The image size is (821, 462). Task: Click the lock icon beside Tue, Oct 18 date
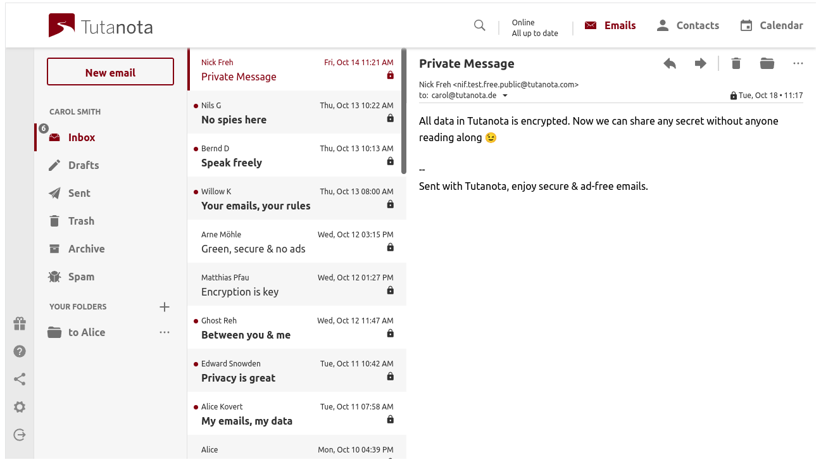click(x=733, y=96)
